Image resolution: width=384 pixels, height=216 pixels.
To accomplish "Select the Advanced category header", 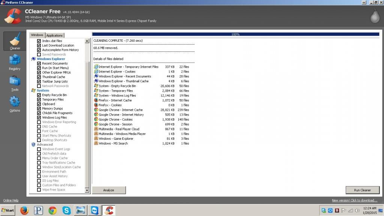I will click(45, 145).
